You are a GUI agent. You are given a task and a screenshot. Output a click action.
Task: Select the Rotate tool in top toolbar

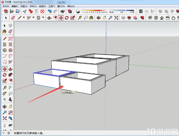(67, 18)
